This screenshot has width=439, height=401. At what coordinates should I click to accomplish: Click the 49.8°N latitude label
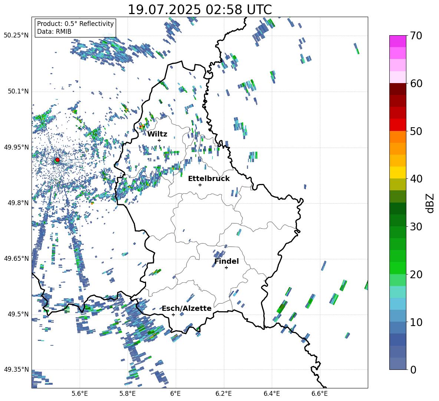18,203
